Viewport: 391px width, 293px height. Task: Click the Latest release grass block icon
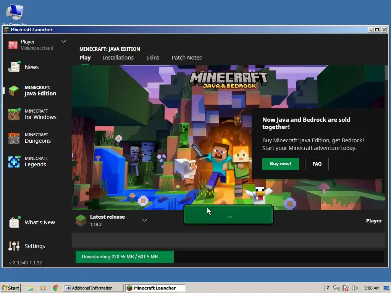[81, 220]
